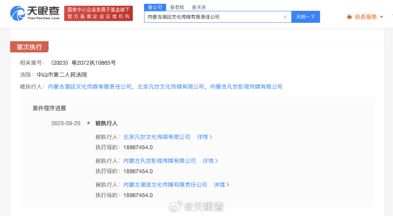Viewport: 393px width, 216px height.
Task: Click the 天眼一下 search button
Action: coord(305,16)
